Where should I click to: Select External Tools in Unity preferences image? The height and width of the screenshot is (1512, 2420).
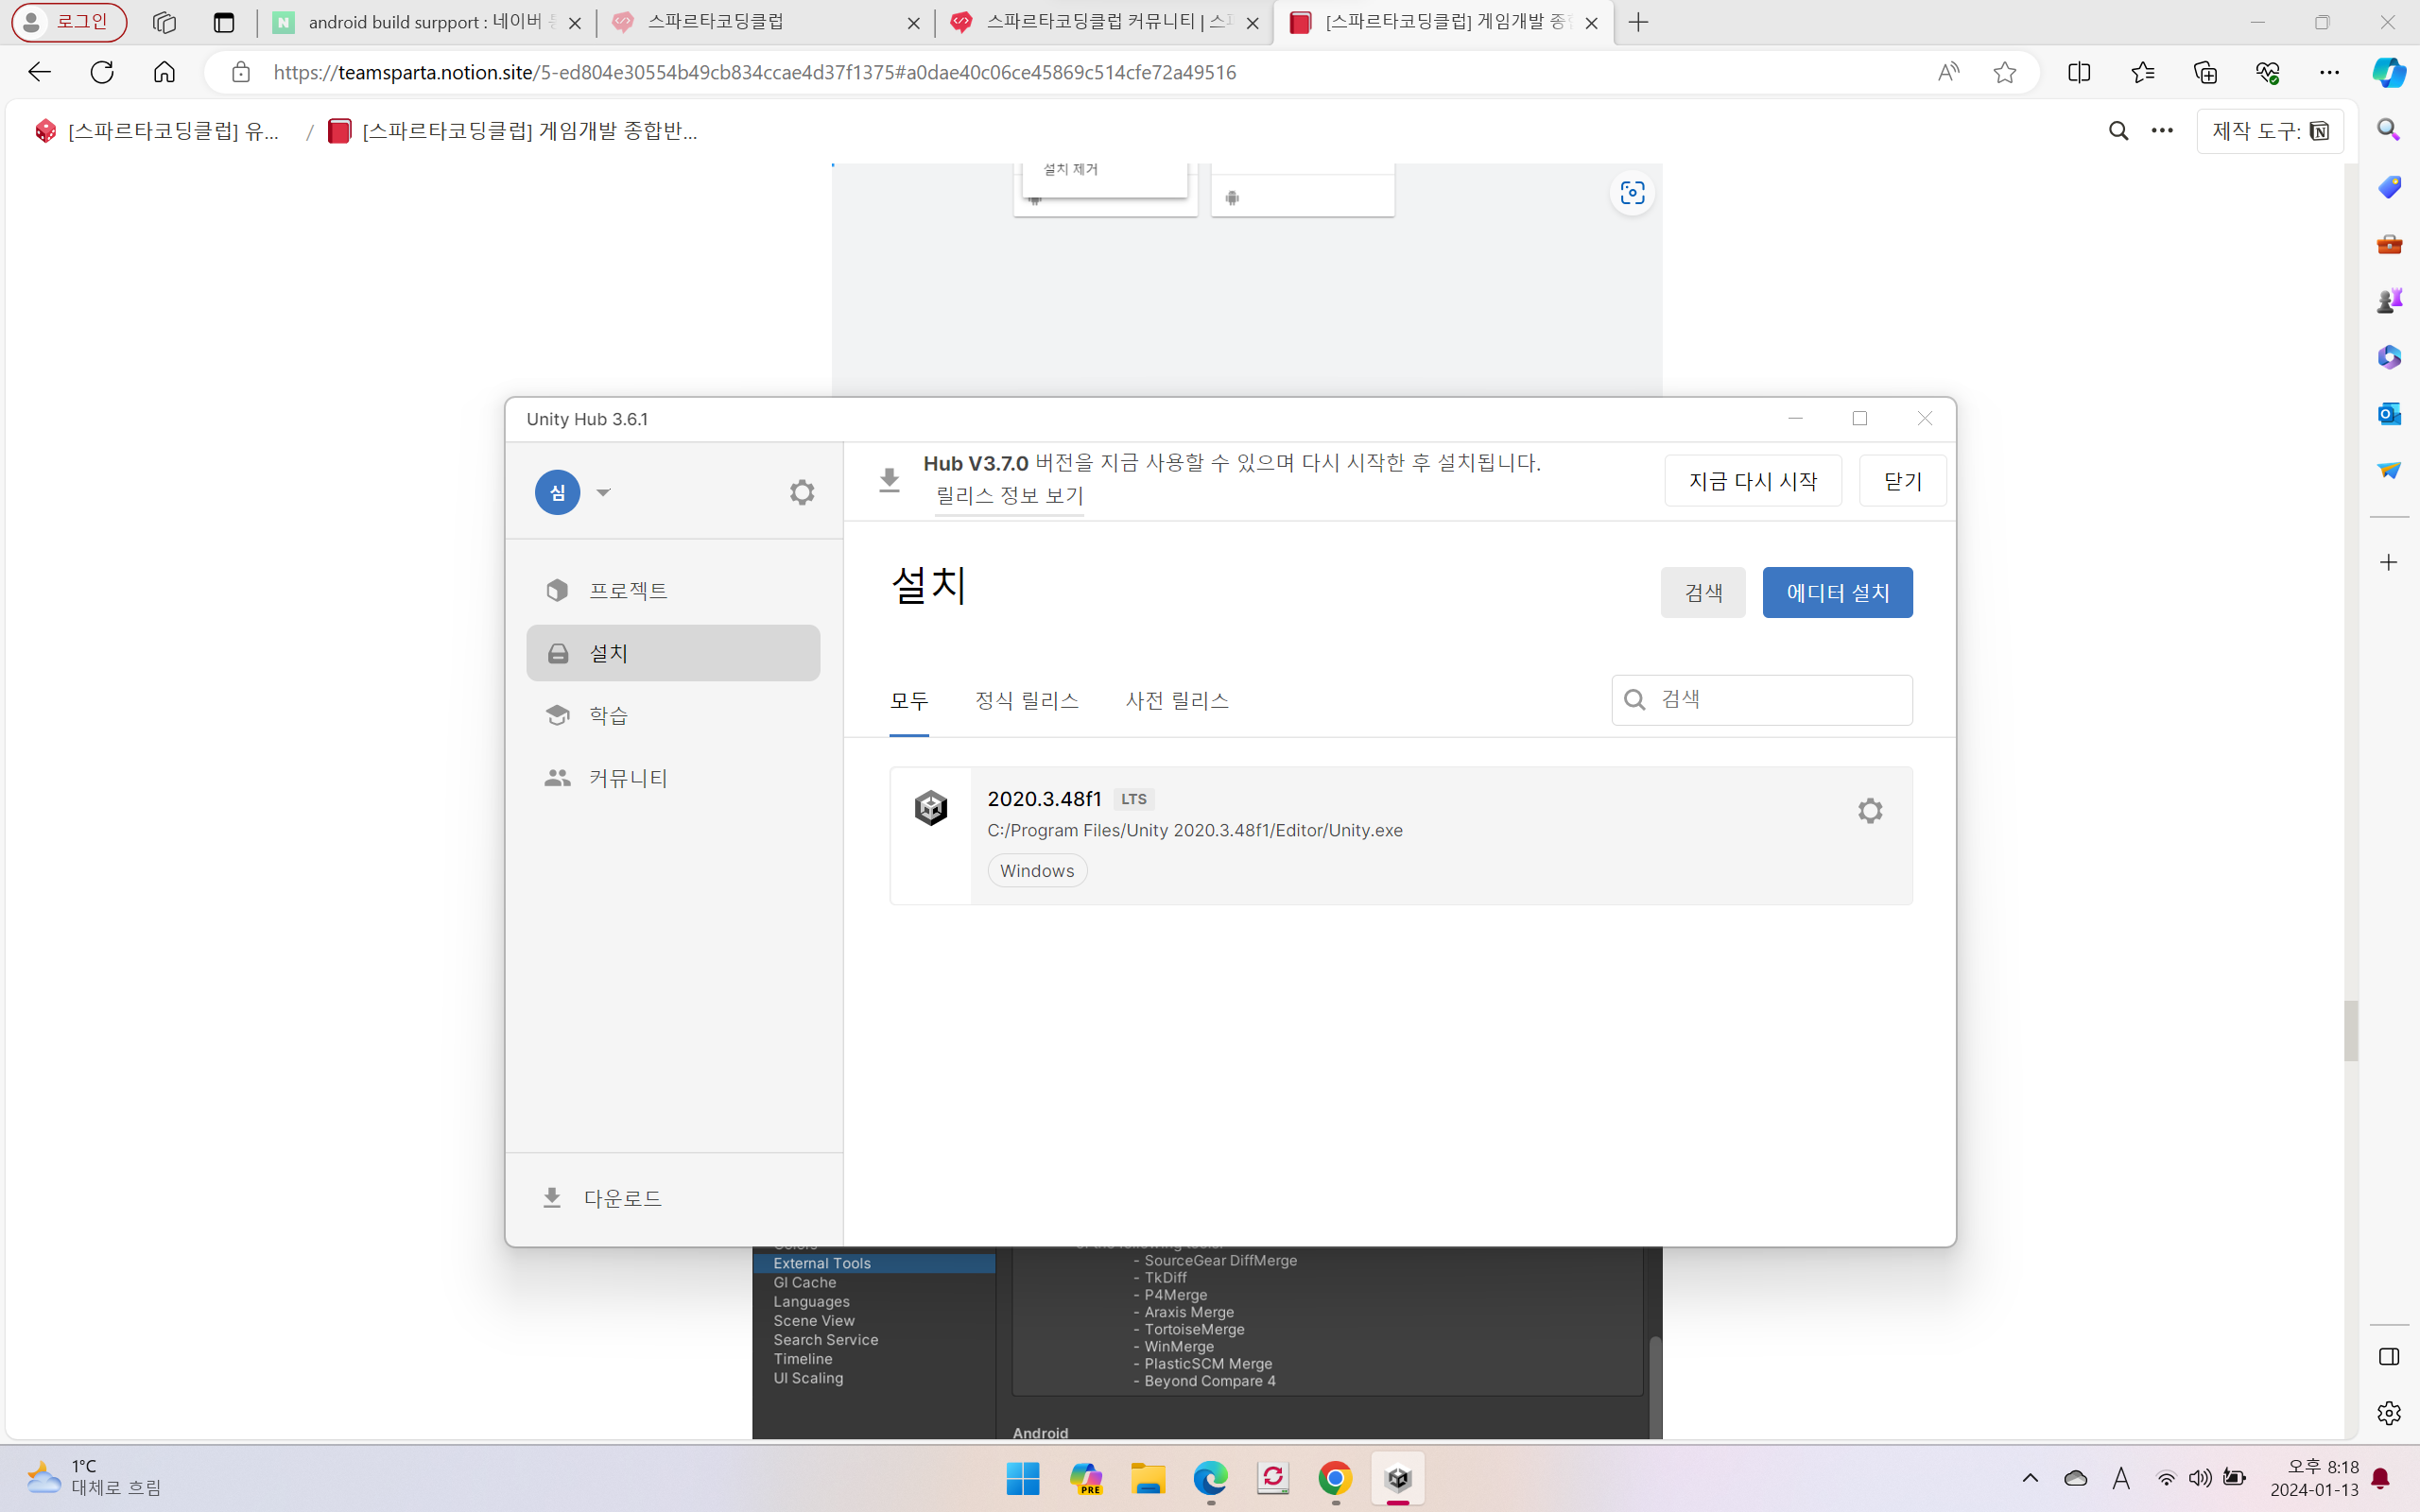pyautogui.click(x=874, y=1264)
